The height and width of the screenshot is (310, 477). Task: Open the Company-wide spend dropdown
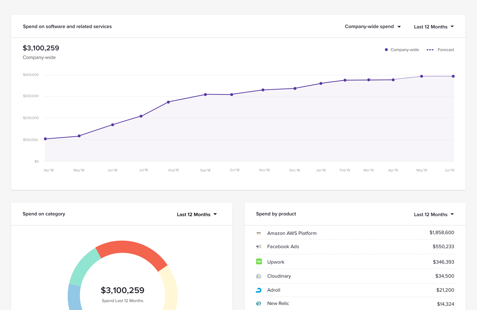click(x=373, y=27)
